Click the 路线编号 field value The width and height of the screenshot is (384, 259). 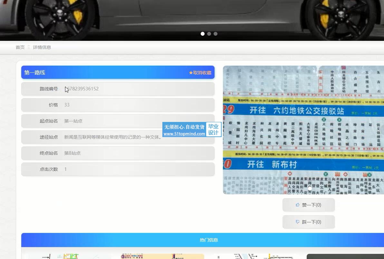pos(82,89)
